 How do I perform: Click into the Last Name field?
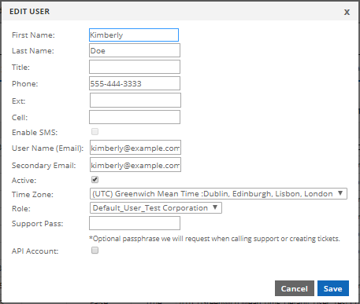point(135,50)
